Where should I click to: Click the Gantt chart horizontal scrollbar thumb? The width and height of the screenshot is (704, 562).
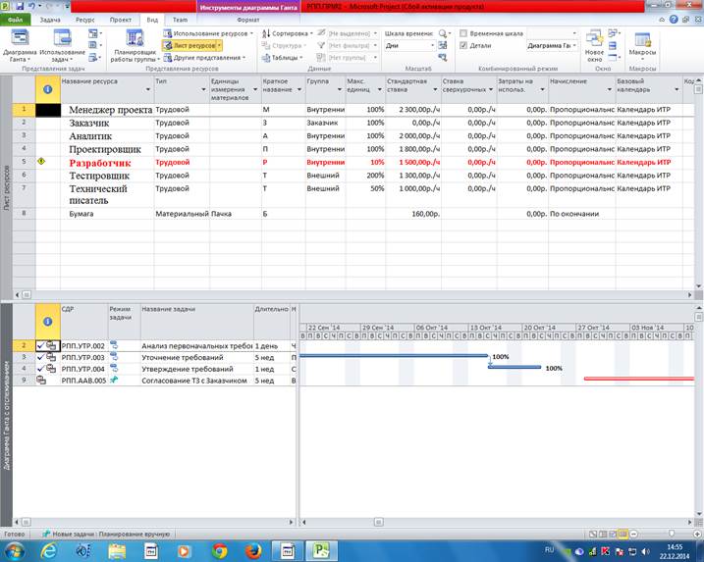point(378,522)
